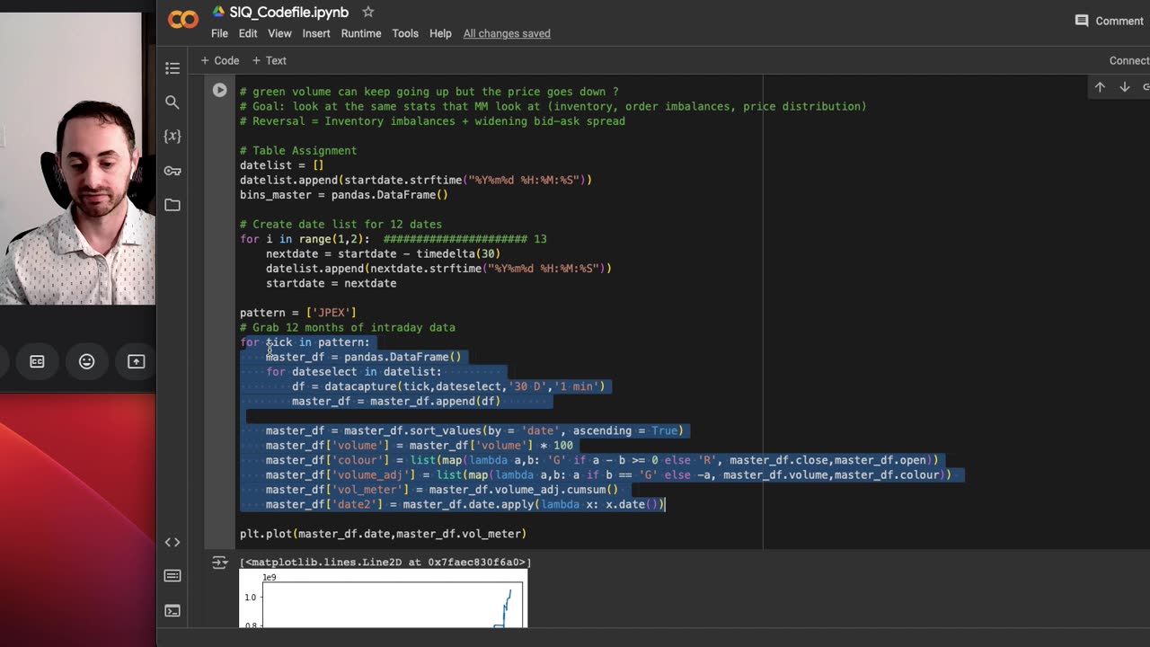Click the share screen icon in video panel
The image size is (1150, 647).
(x=136, y=361)
